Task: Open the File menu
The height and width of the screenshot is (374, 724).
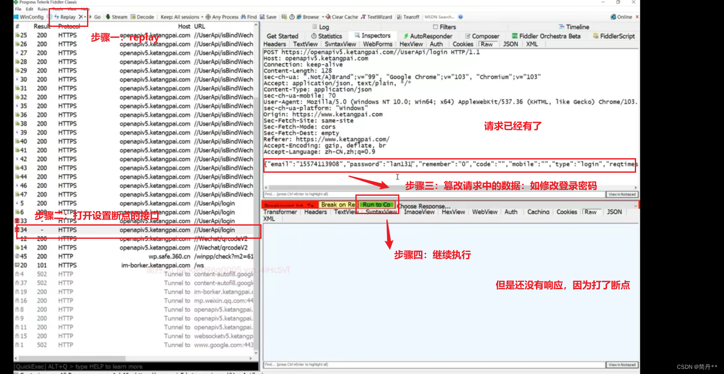Action: tap(18, 9)
